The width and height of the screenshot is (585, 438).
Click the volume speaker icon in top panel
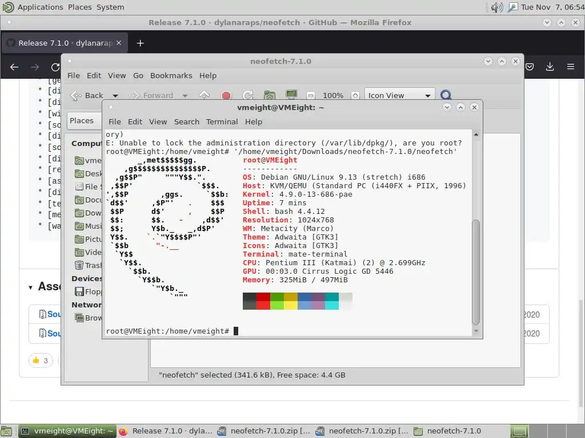tap(496, 7)
